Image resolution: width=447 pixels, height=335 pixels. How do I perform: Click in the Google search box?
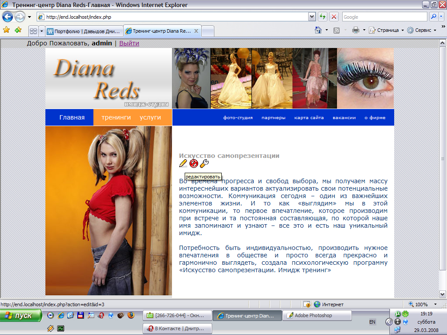384,17
